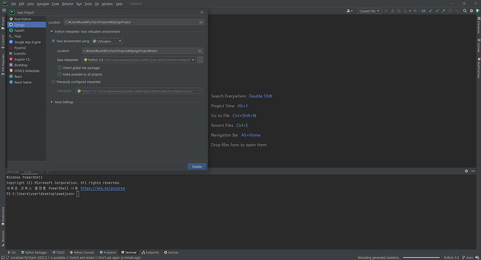The width and height of the screenshot is (481, 260).
Task: Select Pure Python project type
Action: [x=26, y=19]
